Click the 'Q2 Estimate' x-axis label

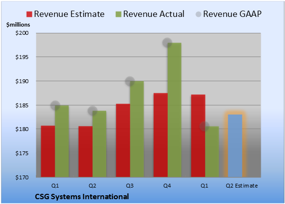[242, 186]
